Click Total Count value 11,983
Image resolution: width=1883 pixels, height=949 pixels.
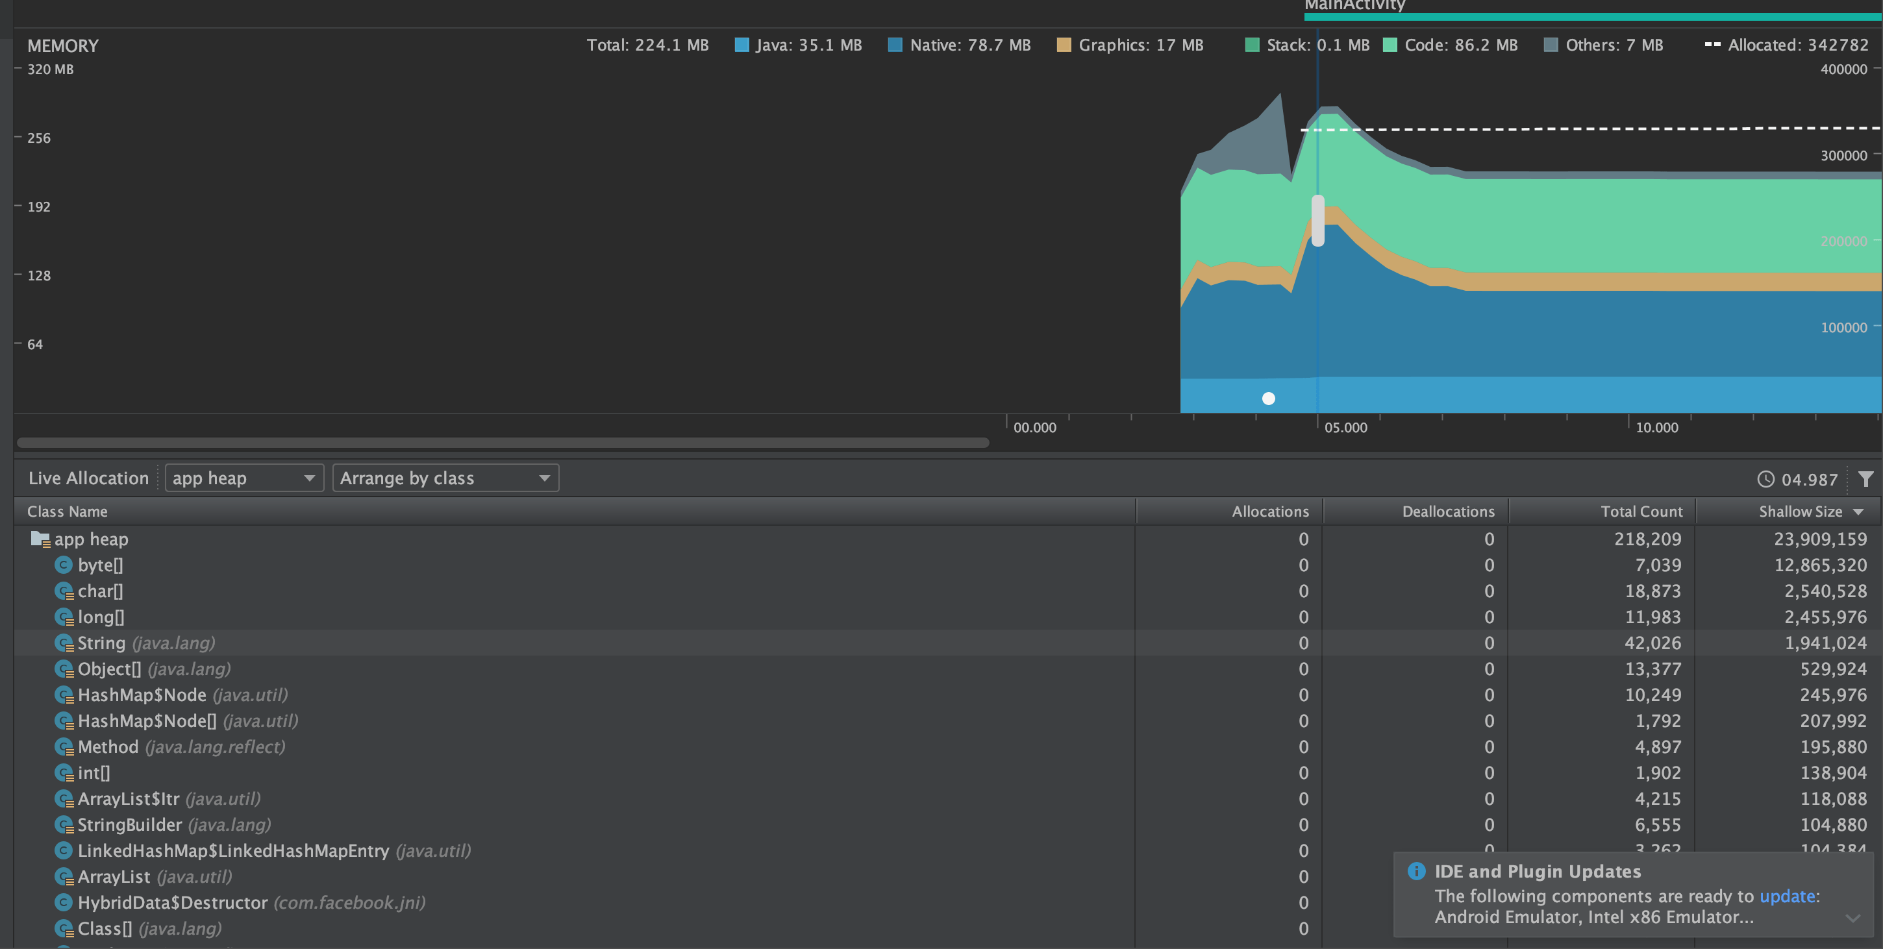point(1652,617)
